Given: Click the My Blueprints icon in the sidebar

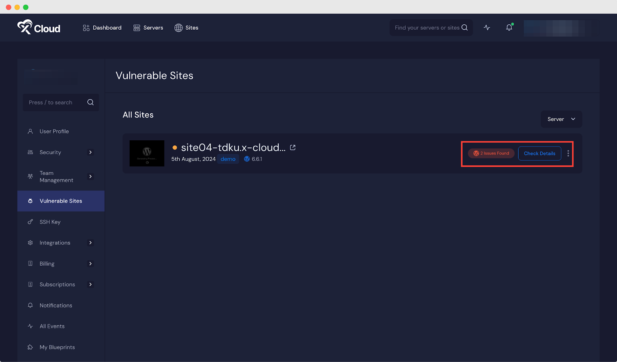Looking at the screenshot, I should coord(30,347).
